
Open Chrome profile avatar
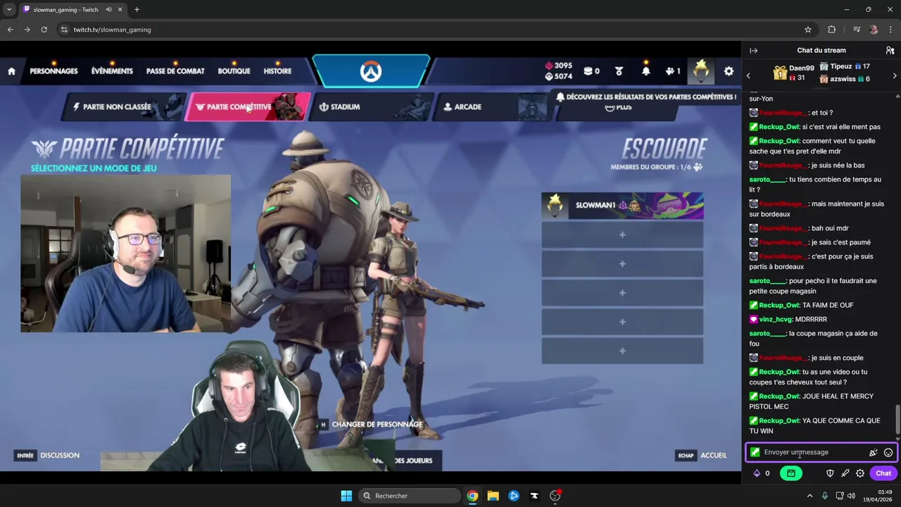pos(874,30)
